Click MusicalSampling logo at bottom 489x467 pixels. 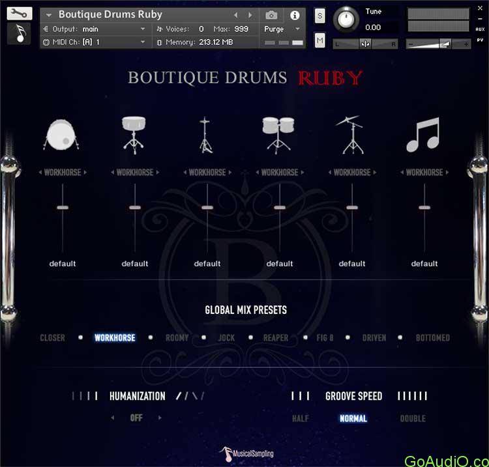[x=247, y=453]
